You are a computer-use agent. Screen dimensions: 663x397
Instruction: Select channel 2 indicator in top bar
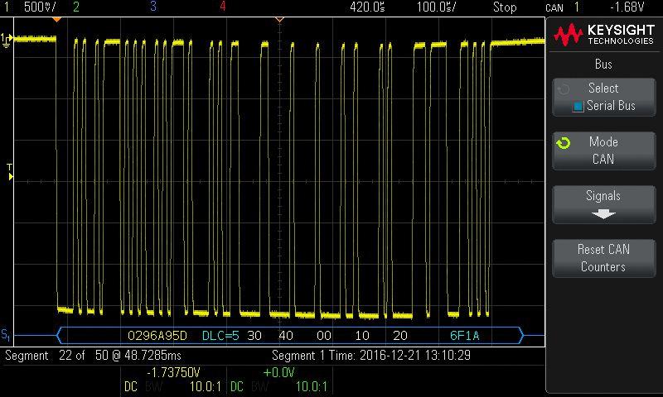(x=76, y=7)
